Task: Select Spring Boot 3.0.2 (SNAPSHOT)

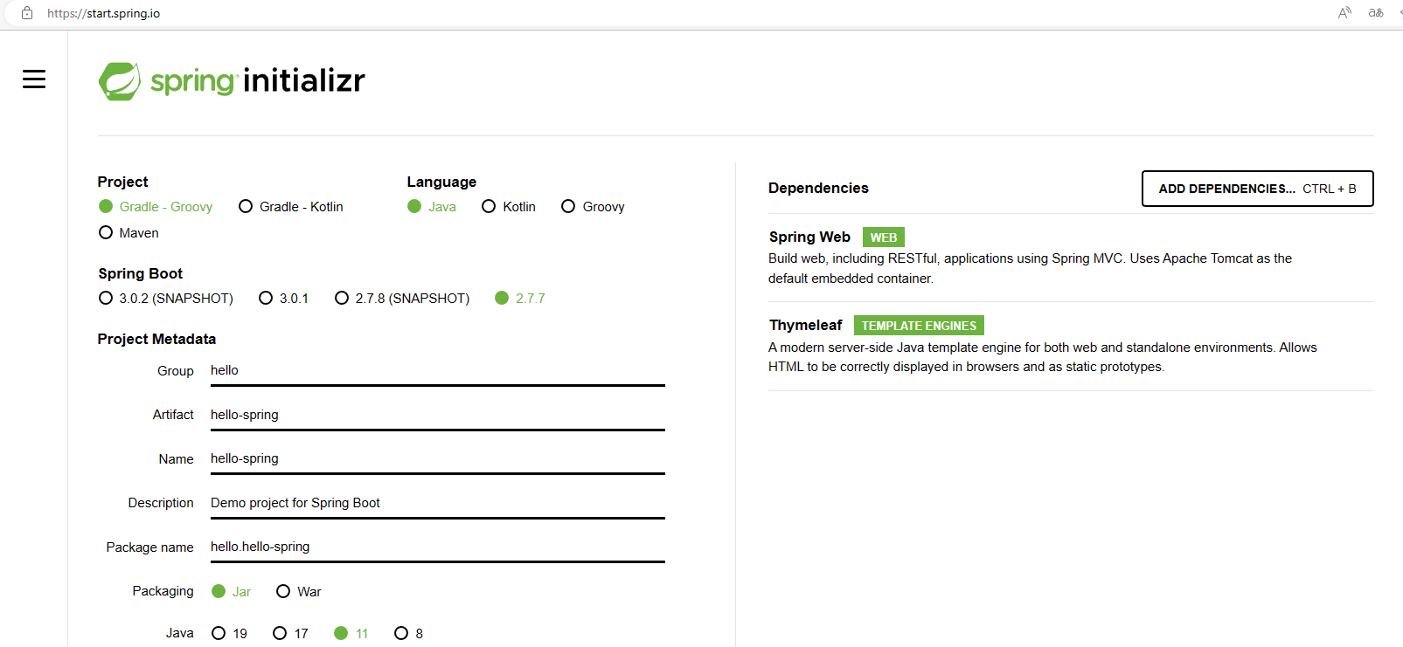Action: point(166,299)
